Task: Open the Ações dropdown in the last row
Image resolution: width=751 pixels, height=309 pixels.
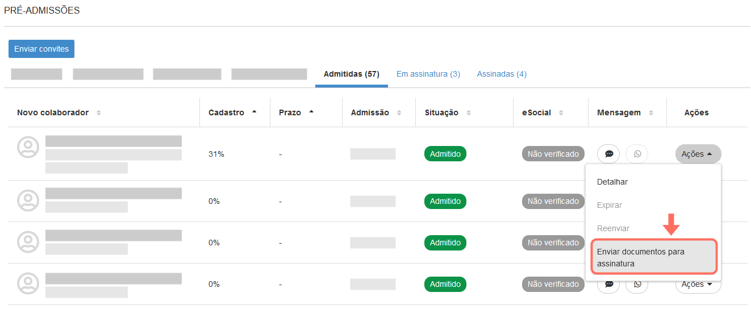Action: 698,284
